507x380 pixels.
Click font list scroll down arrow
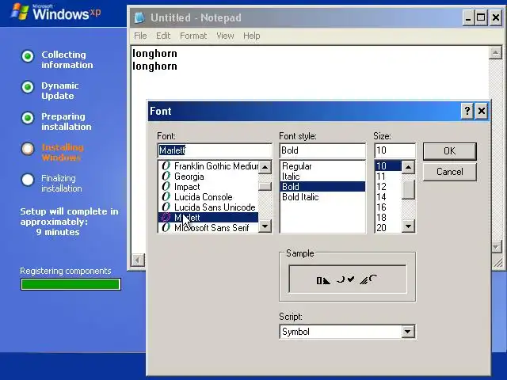click(x=265, y=226)
